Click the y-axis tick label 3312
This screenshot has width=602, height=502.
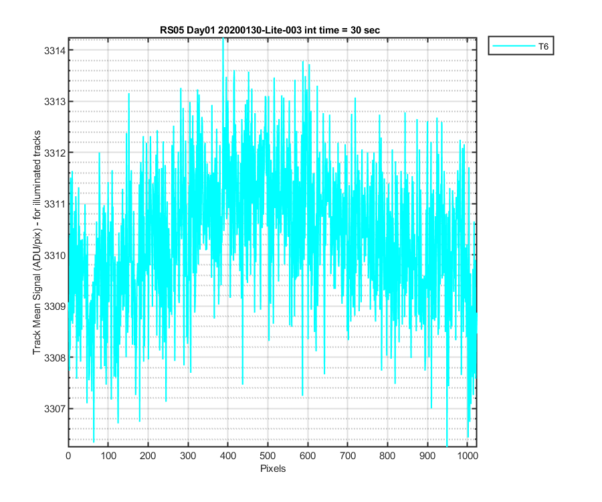[x=55, y=153]
